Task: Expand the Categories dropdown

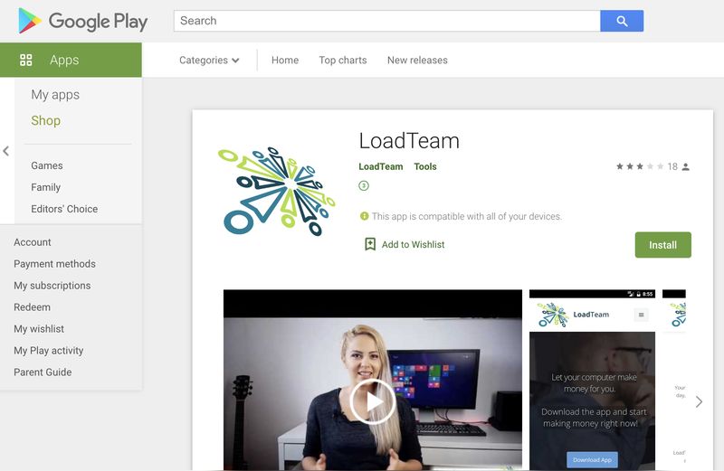Action: (209, 60)
